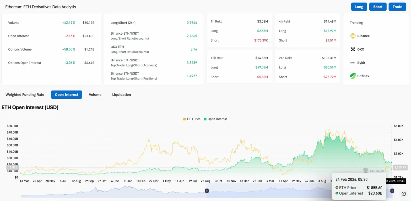Show the Liquidation chart tab

121,94
